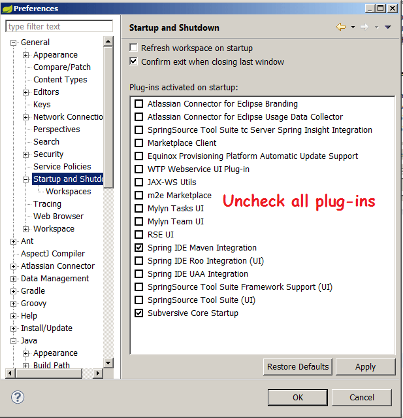Select Web Browser preference page
403x418 pixels.
pos(58,217)
